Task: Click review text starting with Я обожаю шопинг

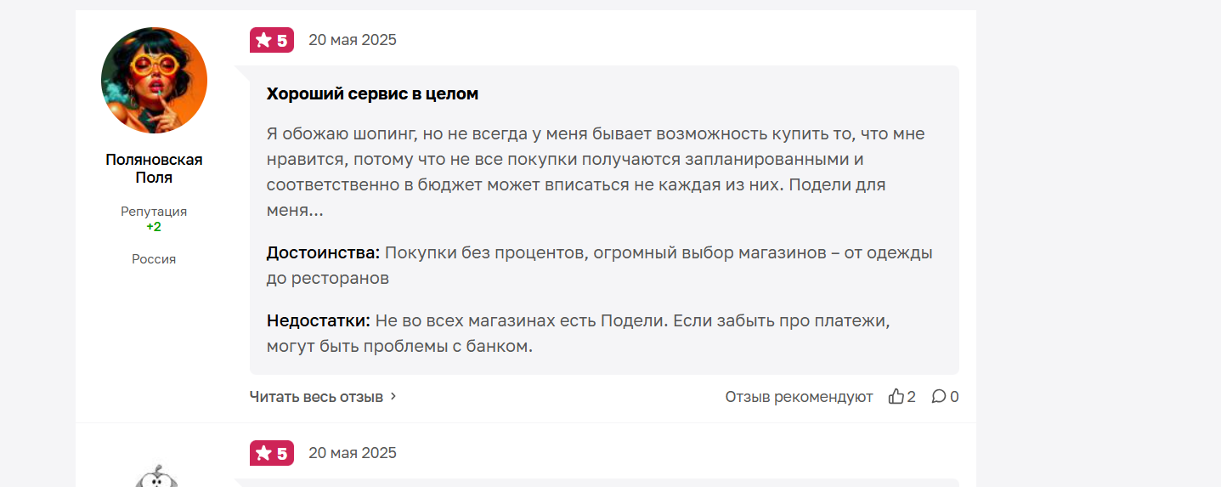Action: pyautogui.click(x=596, y=173)
